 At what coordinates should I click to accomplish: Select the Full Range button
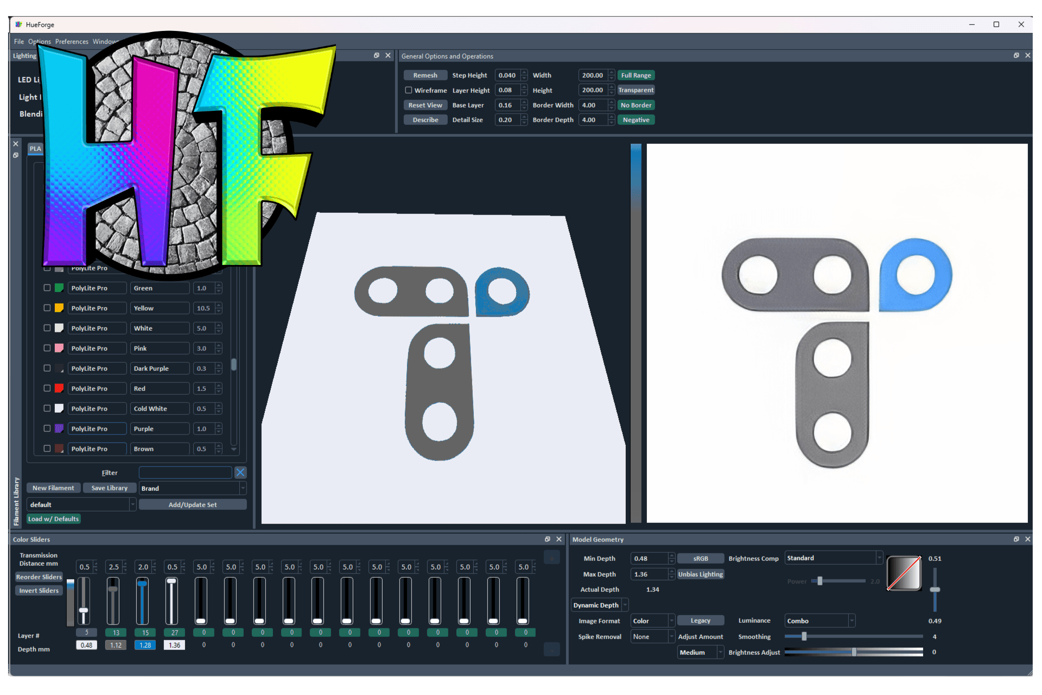[635, 75]
